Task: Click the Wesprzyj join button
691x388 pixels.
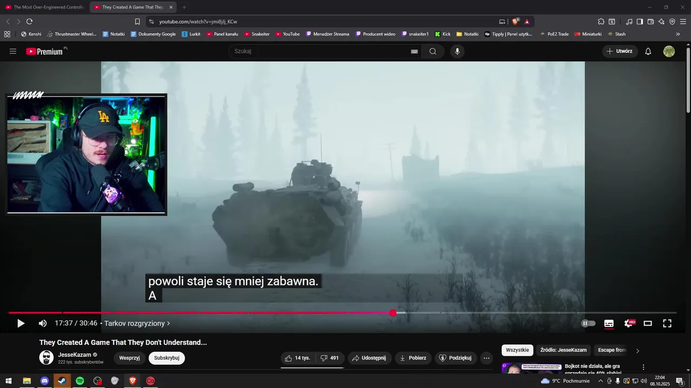Action: point(130,358)
